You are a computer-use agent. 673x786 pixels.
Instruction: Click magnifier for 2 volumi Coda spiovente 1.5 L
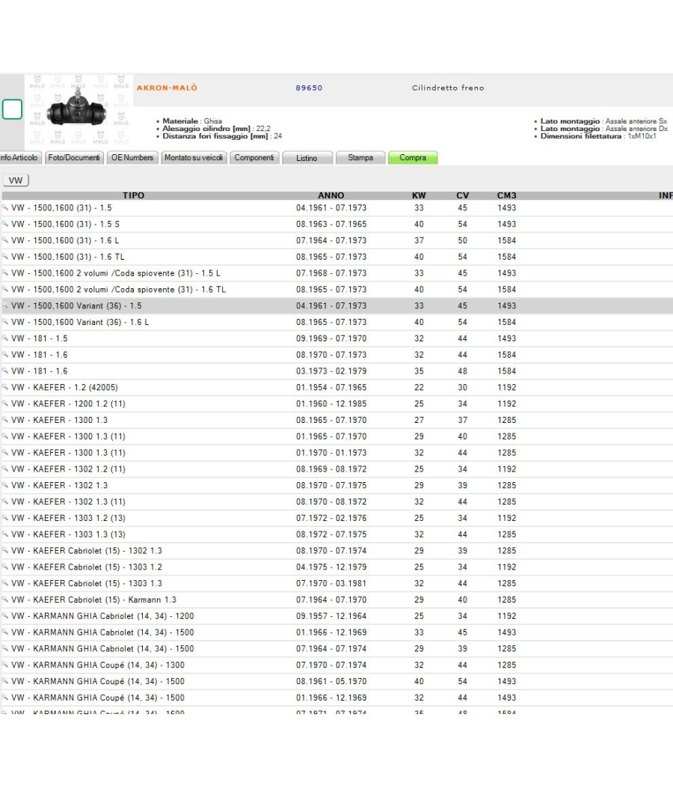click(x=5, y=273)
